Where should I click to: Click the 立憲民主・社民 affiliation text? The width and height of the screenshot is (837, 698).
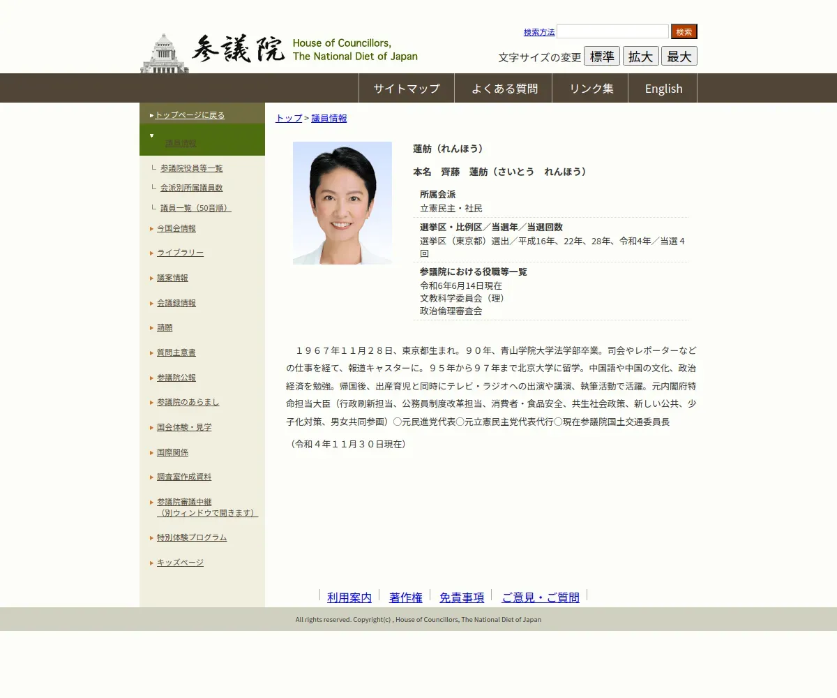(x=451, y=208)
